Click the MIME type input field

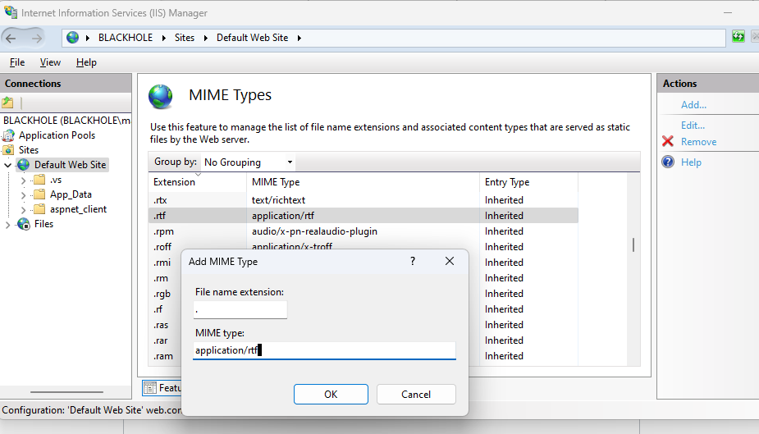tap(324, 350)
